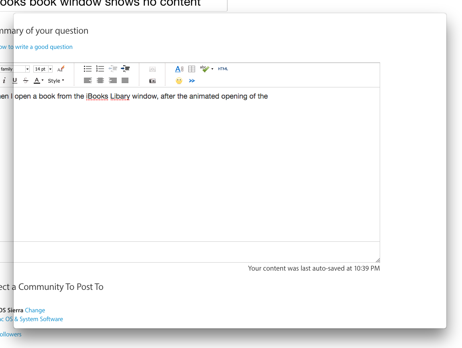Underline the selected text
The width and height of the screenshot is (462, 348).
(x=15, y=80)
